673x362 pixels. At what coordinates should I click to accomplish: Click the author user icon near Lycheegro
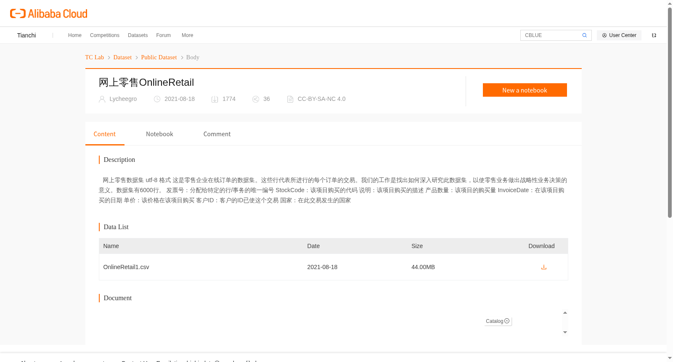(102, 99)
